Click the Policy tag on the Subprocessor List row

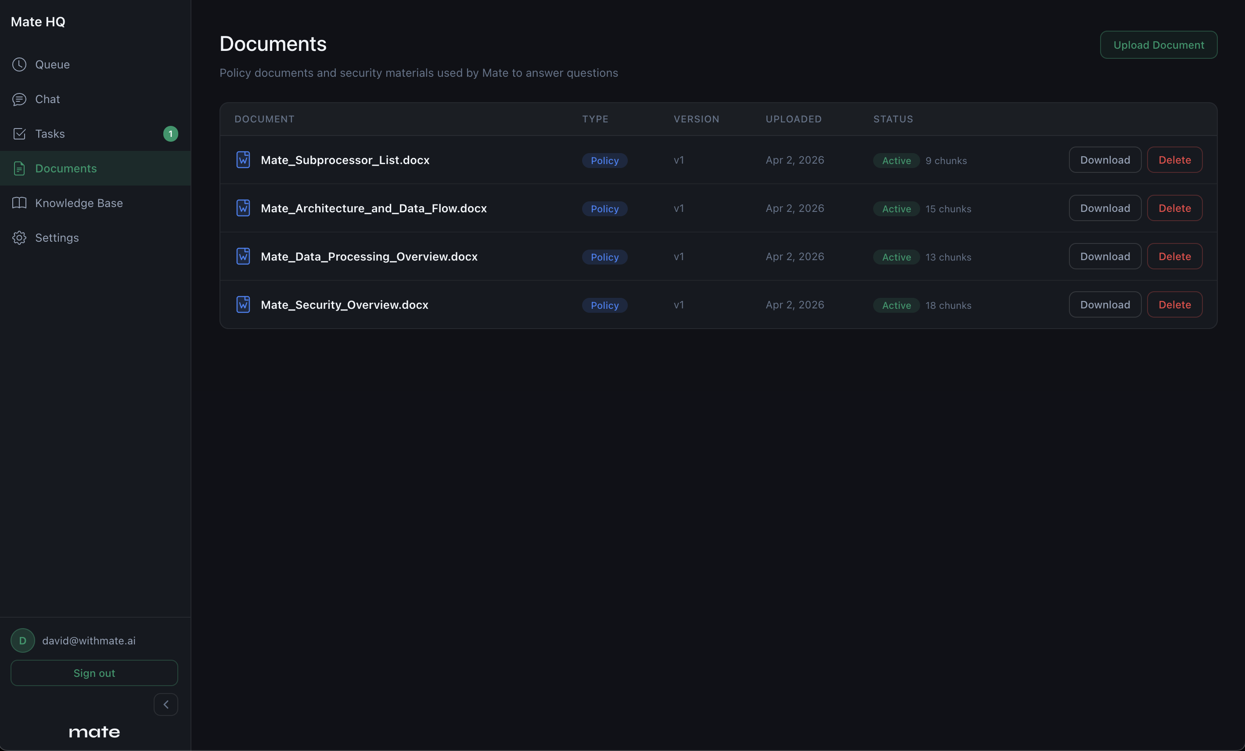click(x=605, y=161)
